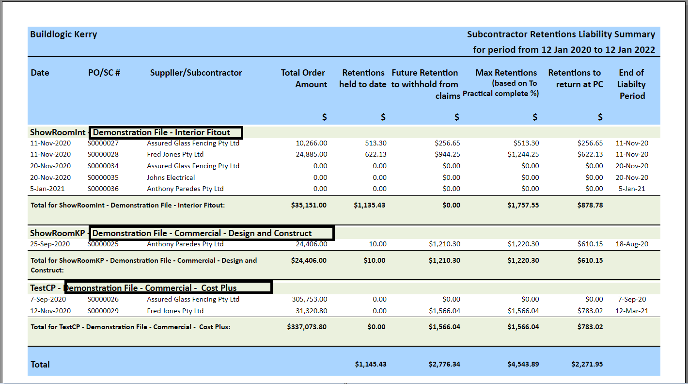Click the $2,271.95 grand total
The image size is (688, 384).
point(587,364)
